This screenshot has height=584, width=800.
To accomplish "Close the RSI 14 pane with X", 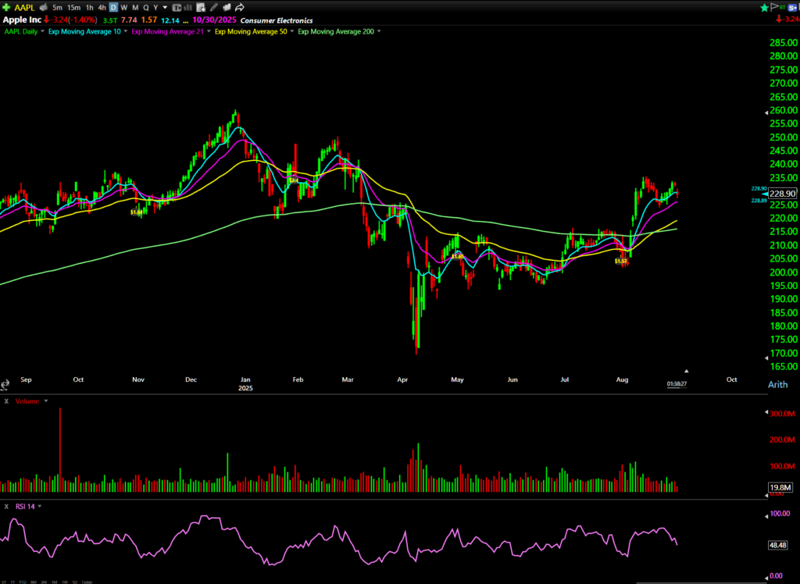I will (x=6, y=507).
